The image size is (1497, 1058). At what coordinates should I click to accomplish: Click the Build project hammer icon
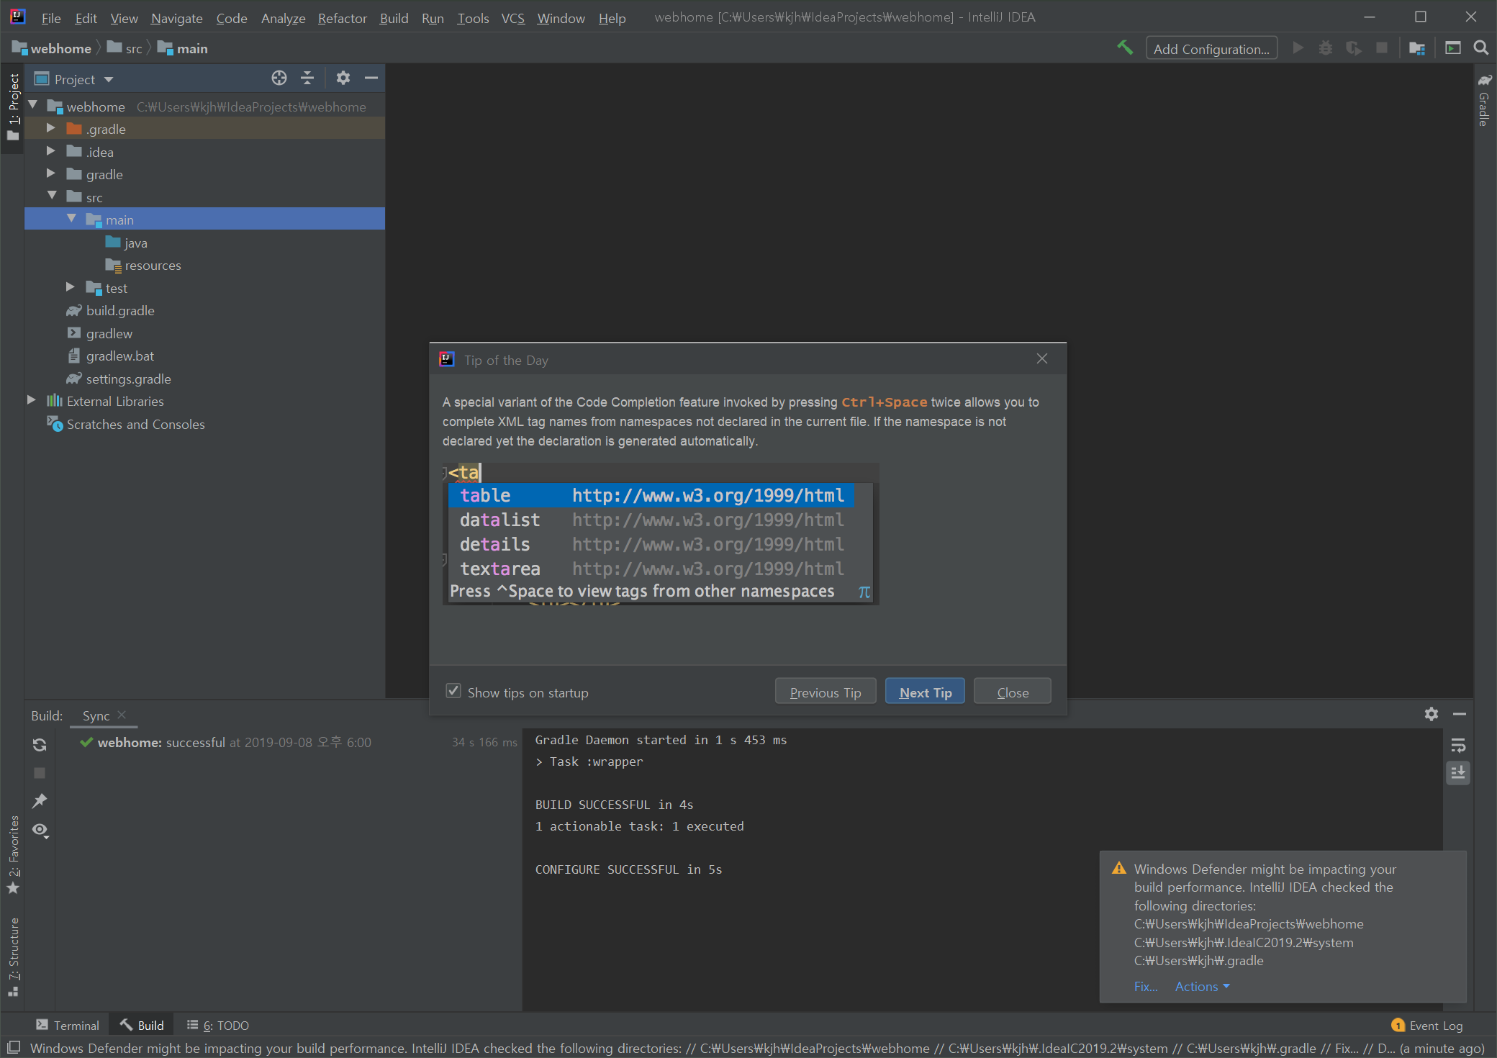point(1124,48)
